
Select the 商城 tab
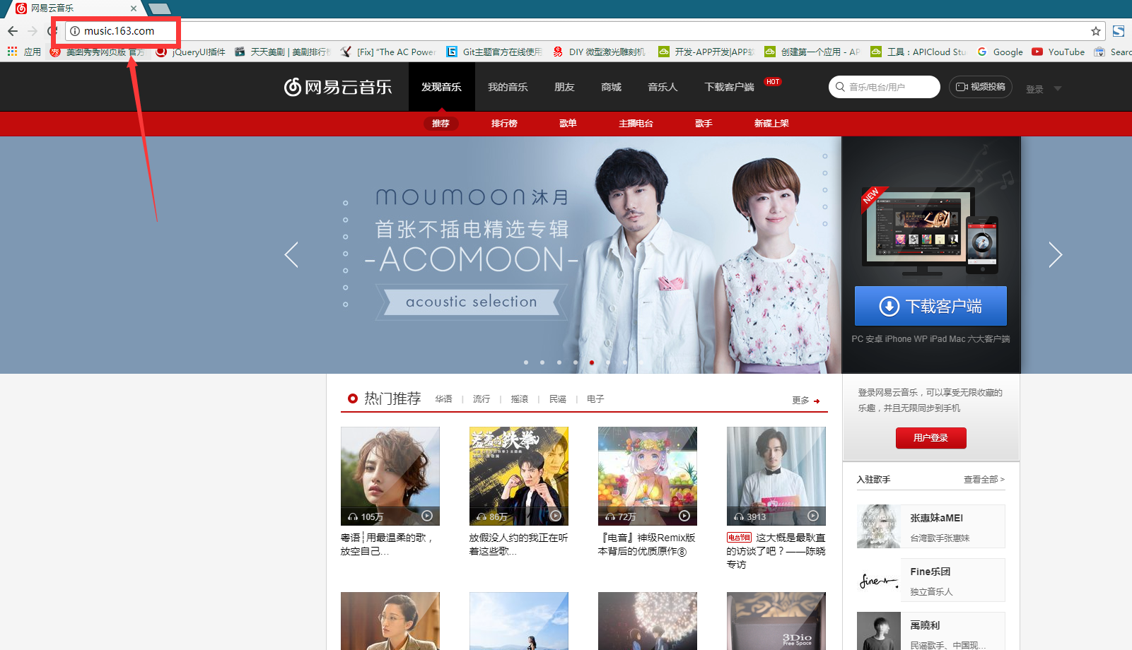(x=611, y=87)
